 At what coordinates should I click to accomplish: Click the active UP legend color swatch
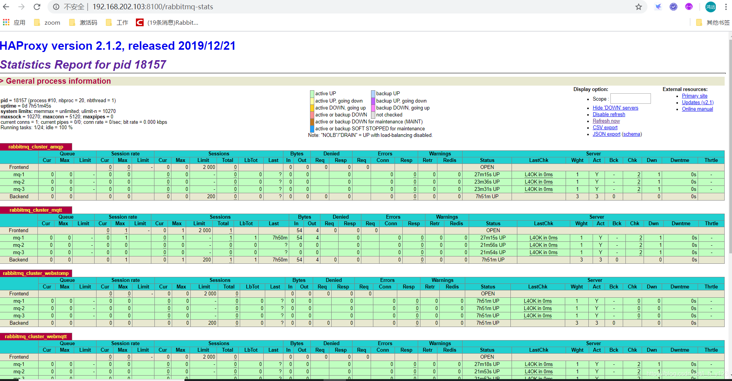[x=312, y=94]
